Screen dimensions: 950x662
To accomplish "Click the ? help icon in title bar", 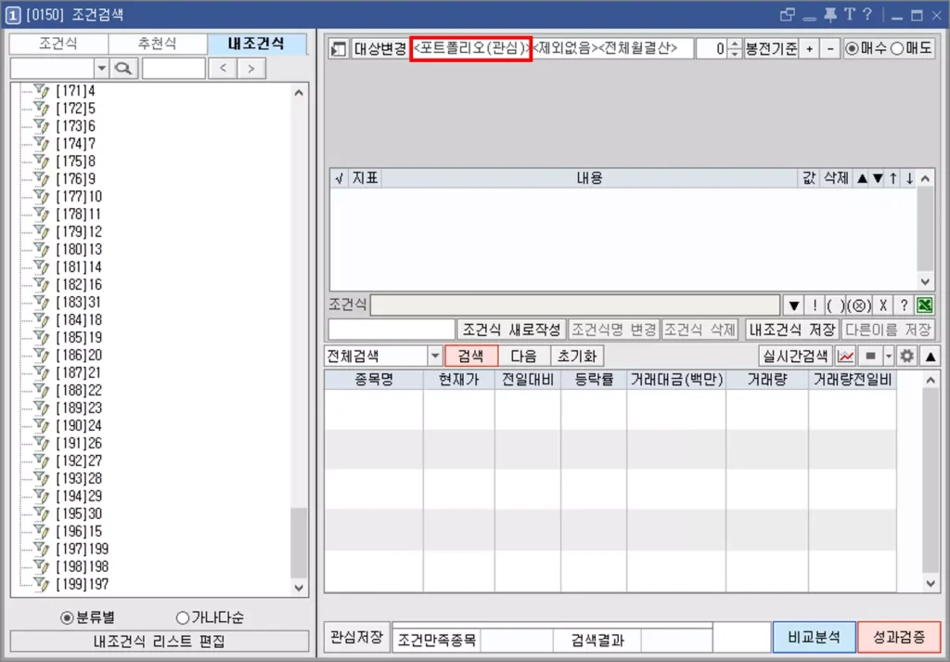I will pos(867,15).
